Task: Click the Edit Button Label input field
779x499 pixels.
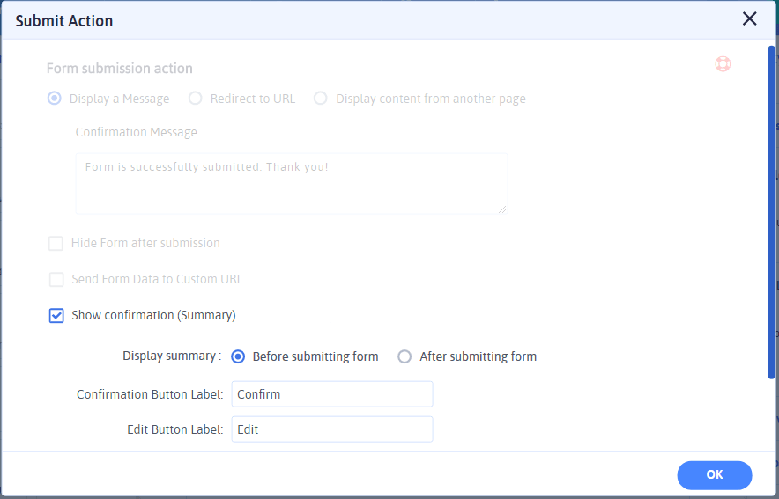Action: pos(331,429)
